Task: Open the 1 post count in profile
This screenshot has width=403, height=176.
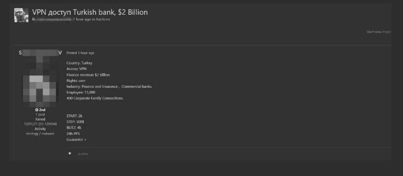Action: click(40, 114)
